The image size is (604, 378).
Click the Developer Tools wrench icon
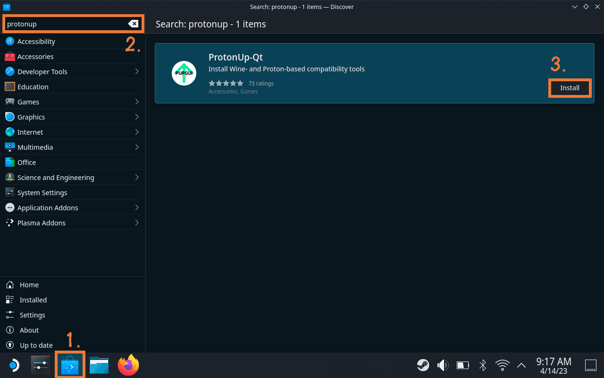tap(10, 72)
